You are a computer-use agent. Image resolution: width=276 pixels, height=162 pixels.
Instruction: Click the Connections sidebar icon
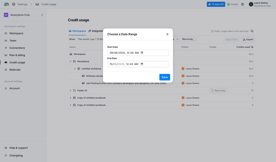click(6, 48)
